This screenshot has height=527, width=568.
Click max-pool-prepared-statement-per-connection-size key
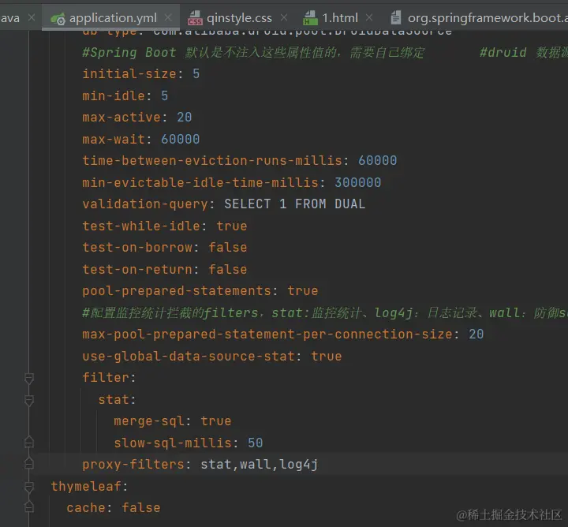267,335
